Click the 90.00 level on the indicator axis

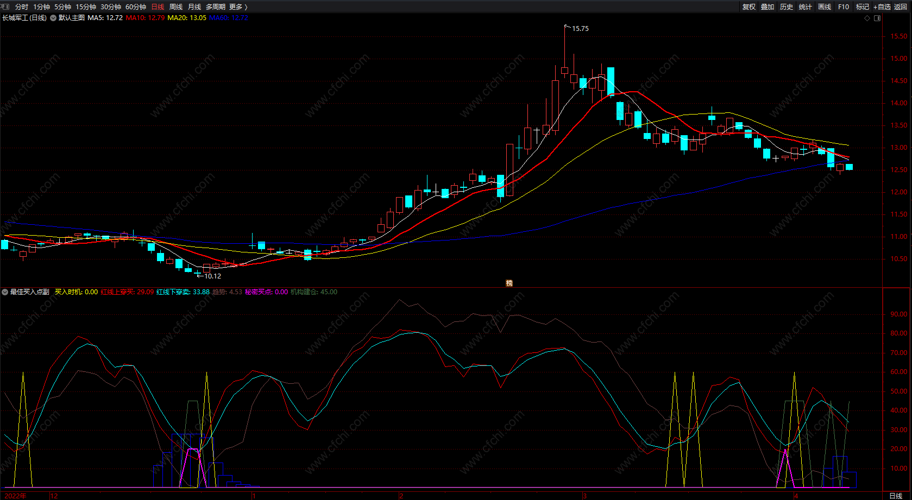click(x=898, y=314)
